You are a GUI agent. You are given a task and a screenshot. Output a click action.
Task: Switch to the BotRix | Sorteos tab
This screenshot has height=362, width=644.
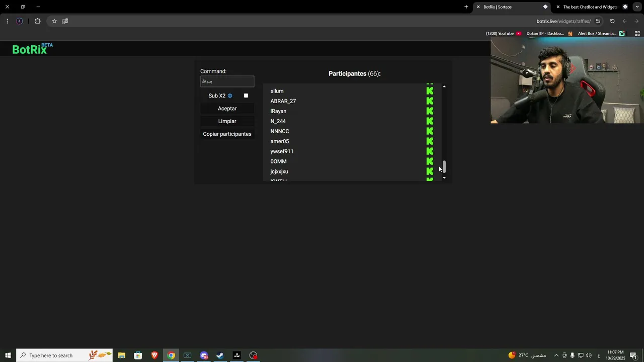(513, 7)
